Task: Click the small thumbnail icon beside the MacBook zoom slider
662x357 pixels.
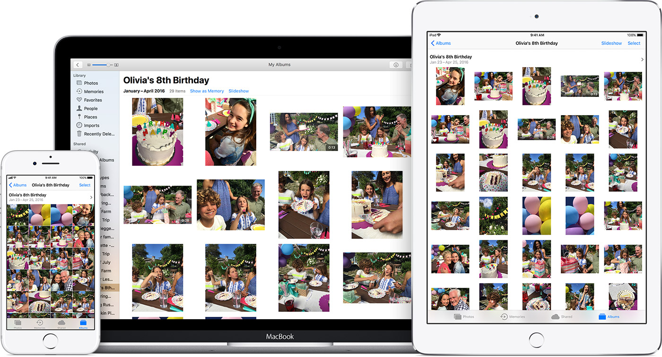Action: [88, 65]
